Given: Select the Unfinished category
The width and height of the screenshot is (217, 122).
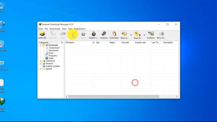Looking at the screenshot, I should click(50, 61).
